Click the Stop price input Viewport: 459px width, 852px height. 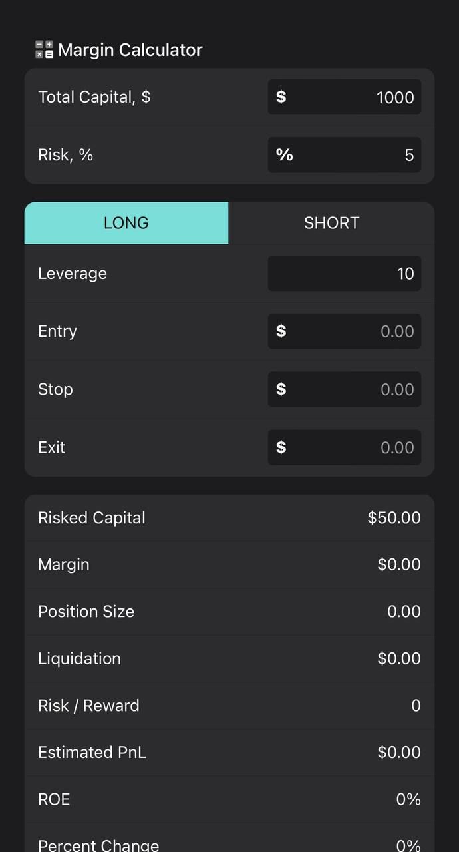(359, 389)
